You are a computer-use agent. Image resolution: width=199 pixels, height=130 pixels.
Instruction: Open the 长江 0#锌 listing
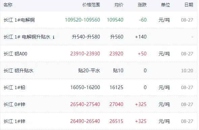point(15,104)
